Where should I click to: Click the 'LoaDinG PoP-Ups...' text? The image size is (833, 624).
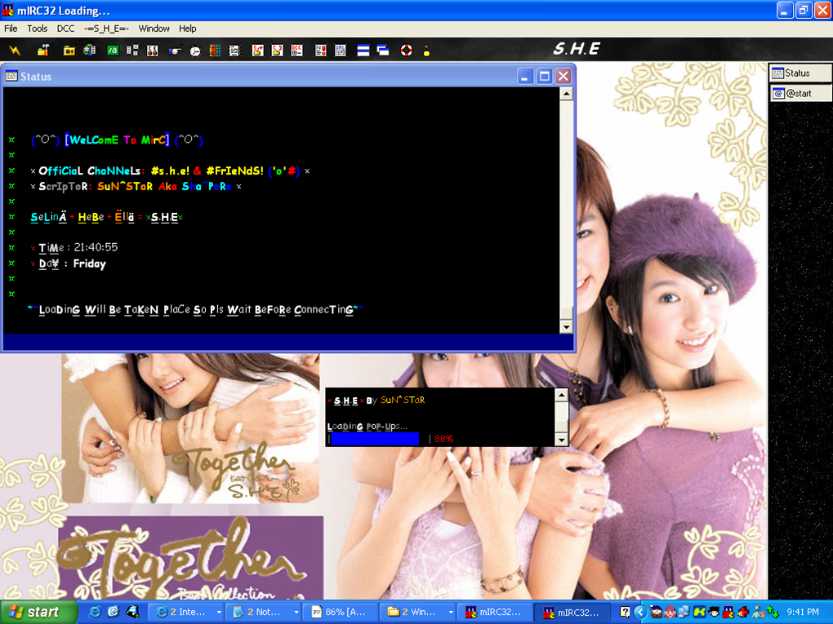point(367,426)
